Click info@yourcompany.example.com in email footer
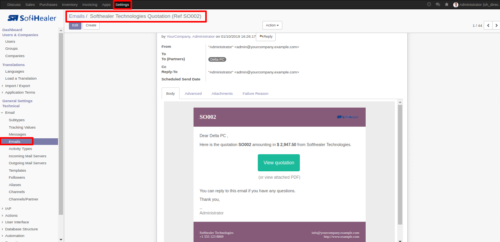Screen dimensions: 500x242 (335, 233)
